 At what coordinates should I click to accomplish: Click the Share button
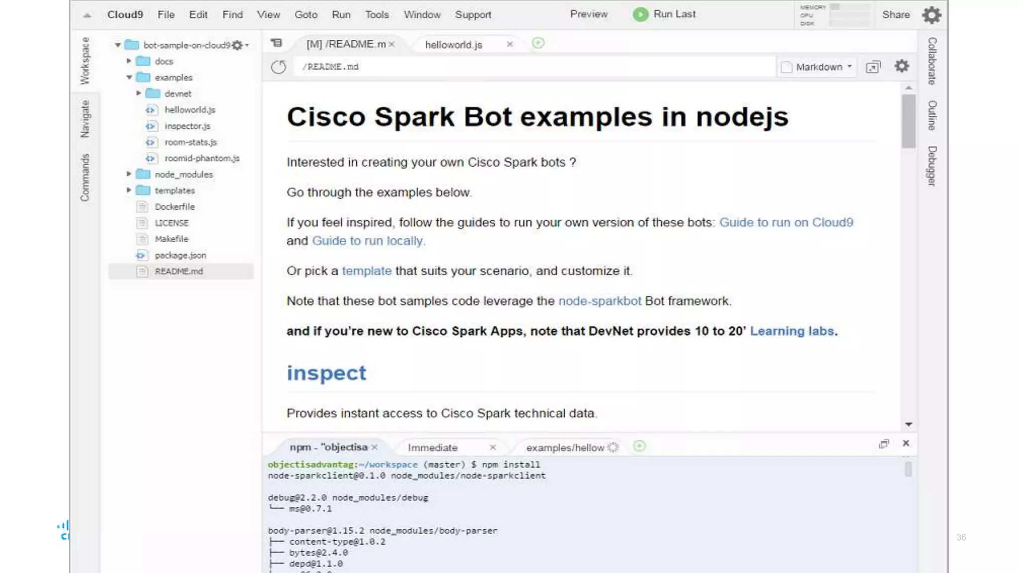pos(896,15)
